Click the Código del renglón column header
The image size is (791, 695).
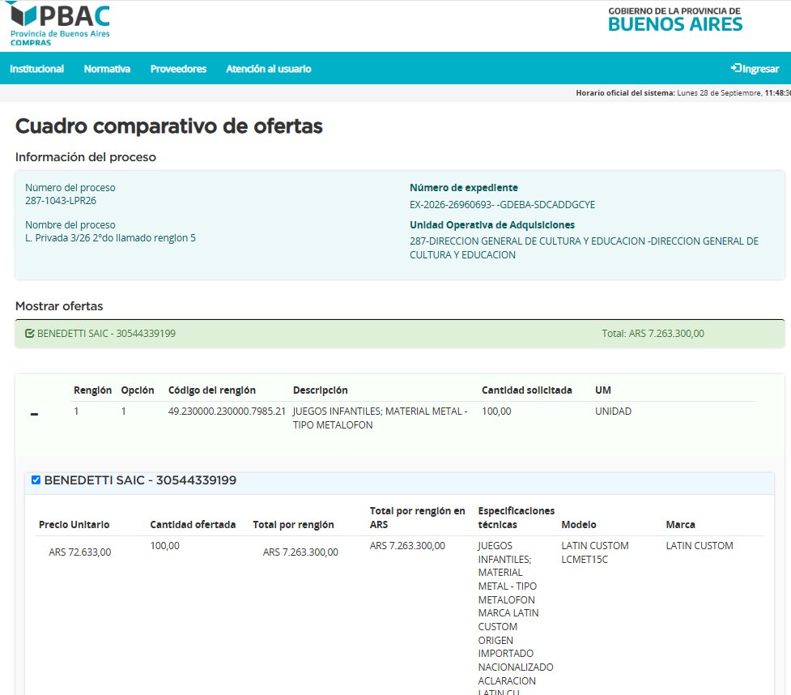[212, 390]
